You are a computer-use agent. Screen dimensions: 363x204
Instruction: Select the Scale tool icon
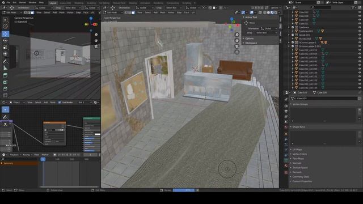[5, 48]
